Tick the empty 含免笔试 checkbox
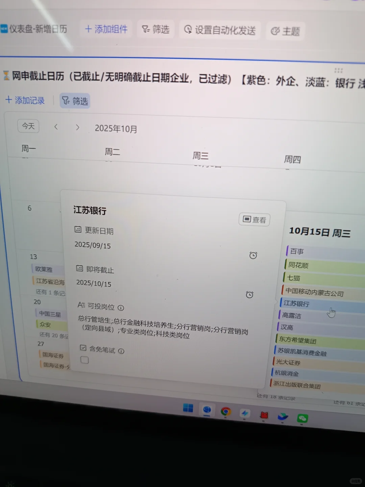Screen dimensions: 365x487 pos(84,360)
